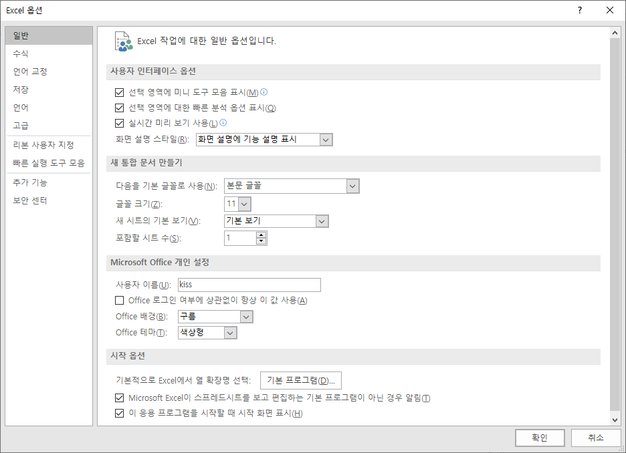Click the info icon next to 미니 도구 모음 표시
The image size is (626, 453).
click(264, 92)
